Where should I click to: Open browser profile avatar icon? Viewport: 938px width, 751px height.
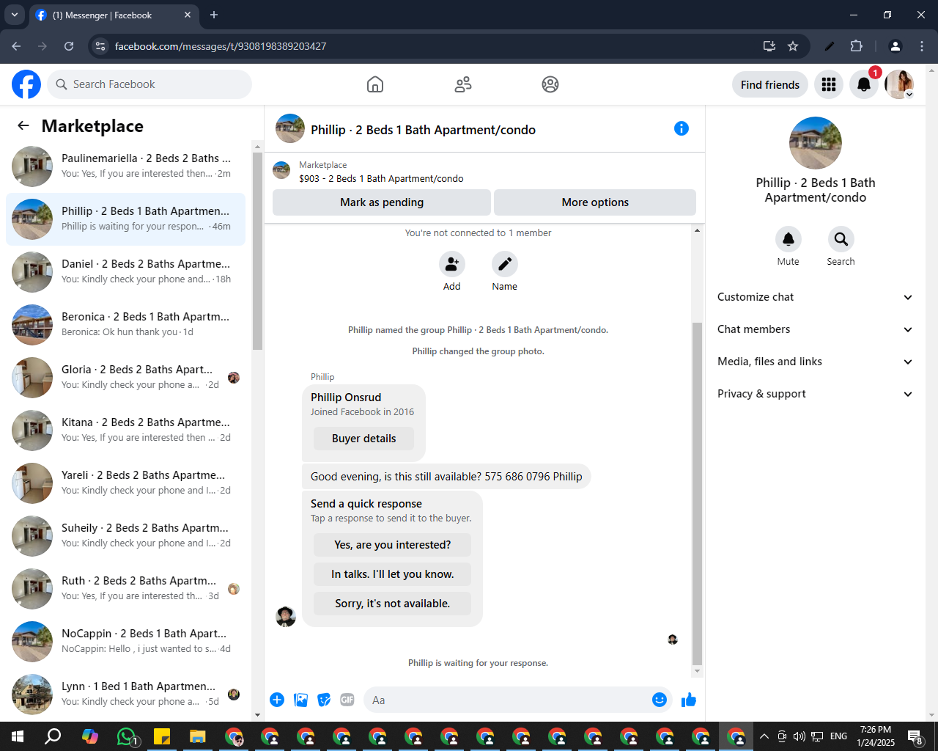click(895, 46)
